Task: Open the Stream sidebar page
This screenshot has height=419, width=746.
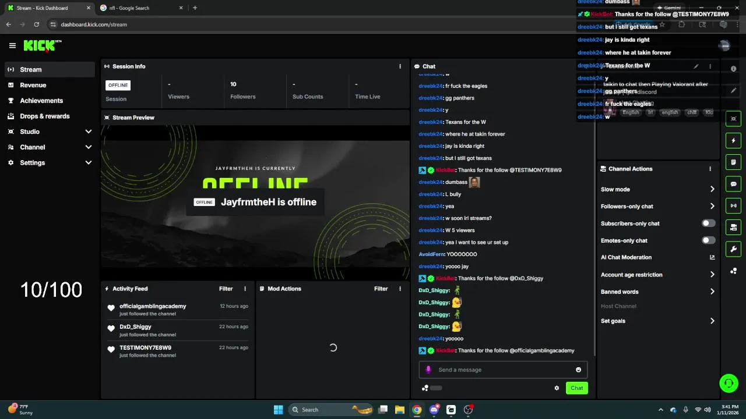Action: tap(50, 69)
